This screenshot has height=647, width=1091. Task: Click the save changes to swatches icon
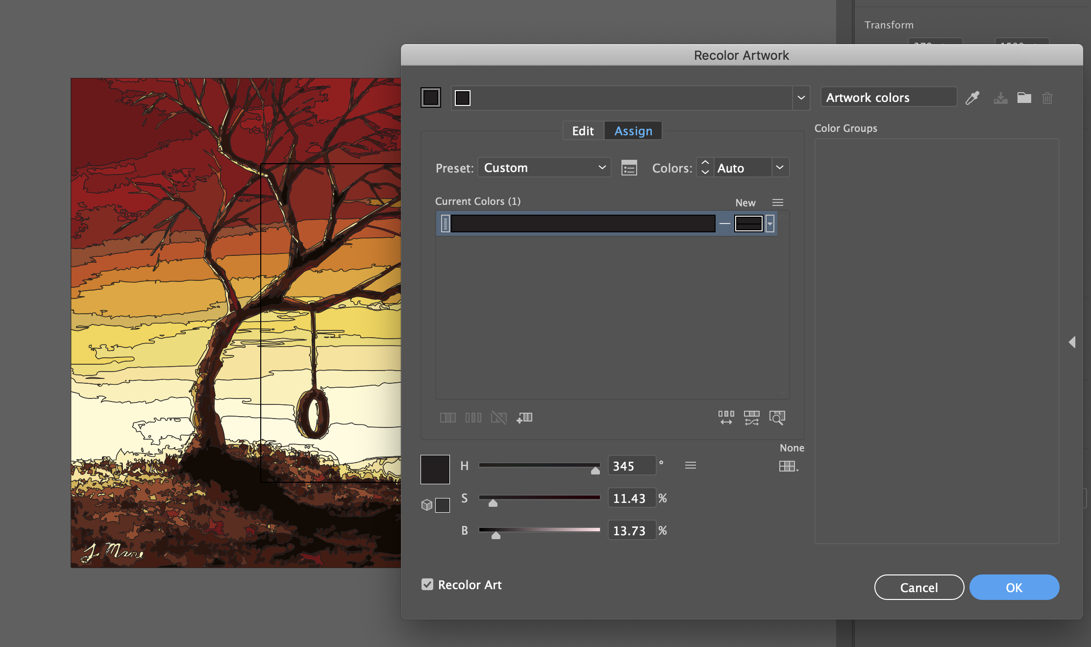coord(1000,98)
